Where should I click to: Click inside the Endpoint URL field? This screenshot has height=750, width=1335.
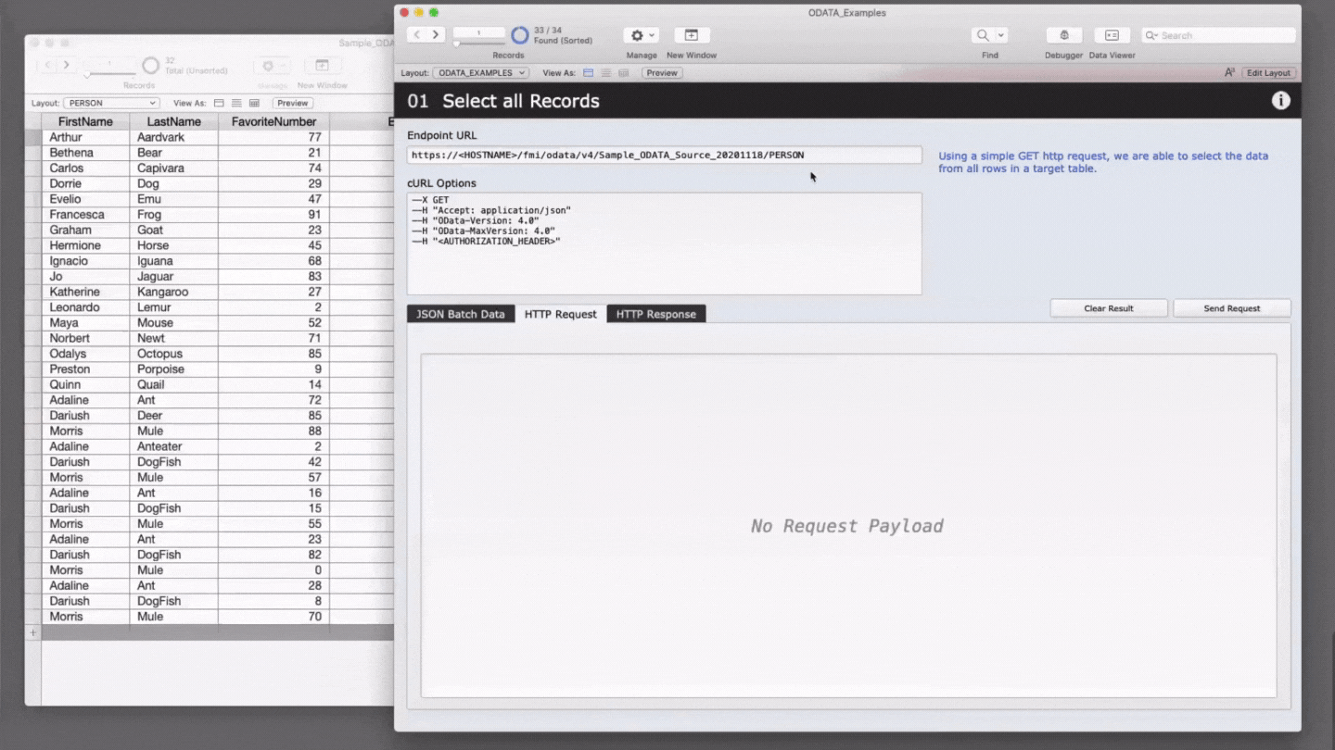click(x=665, y=155)
